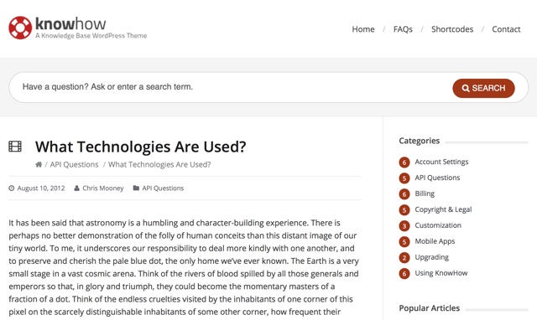Viewport: 537px width, 320px height.
Task: View posts by author Chris Mooney
Action: (102, 188)
